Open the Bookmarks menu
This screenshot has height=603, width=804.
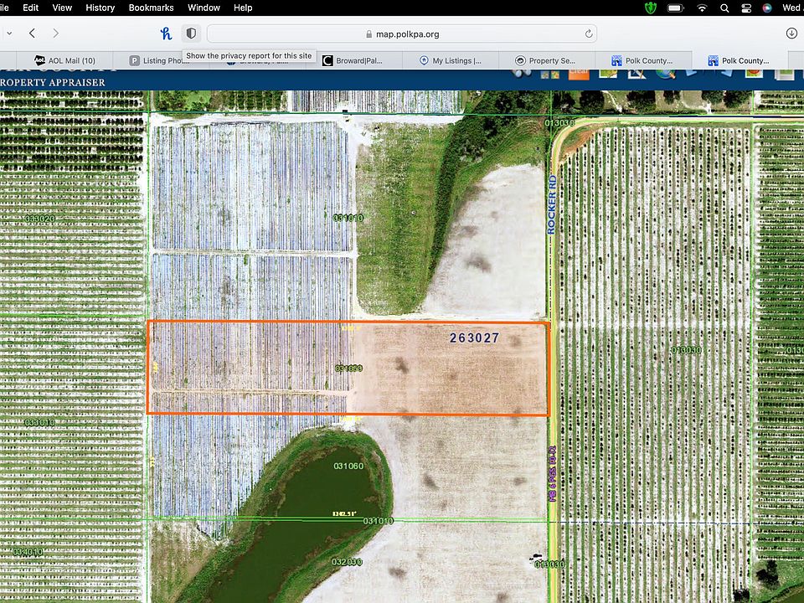click(x=151, y=8)
